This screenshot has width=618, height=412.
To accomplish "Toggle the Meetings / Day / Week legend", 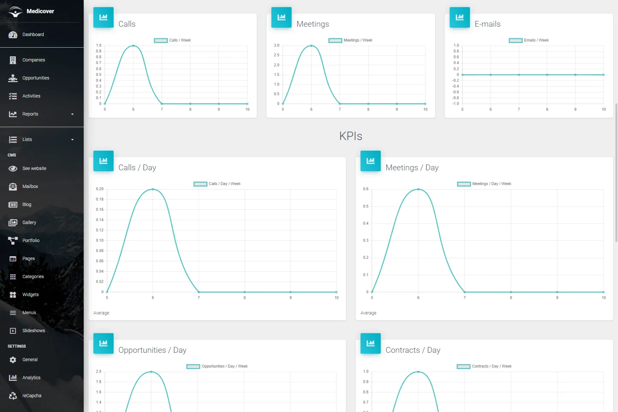I will coord(484,184).
